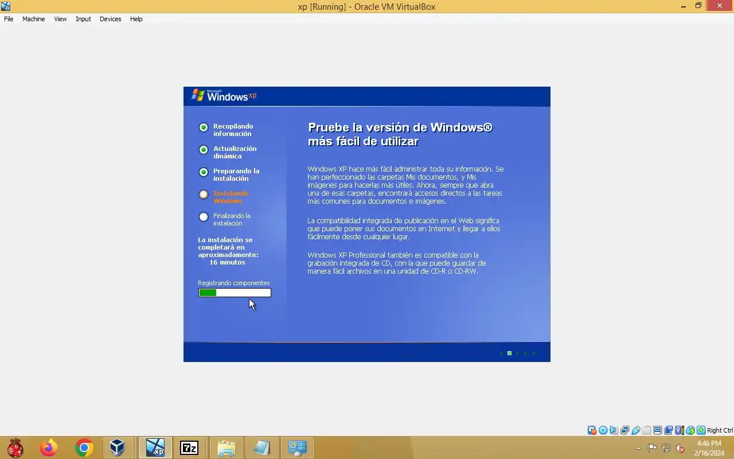Image resolution: width=734 pixels, height=459 pixels.
Task: Click the active green slide indicator square
Action: point(509,353)
